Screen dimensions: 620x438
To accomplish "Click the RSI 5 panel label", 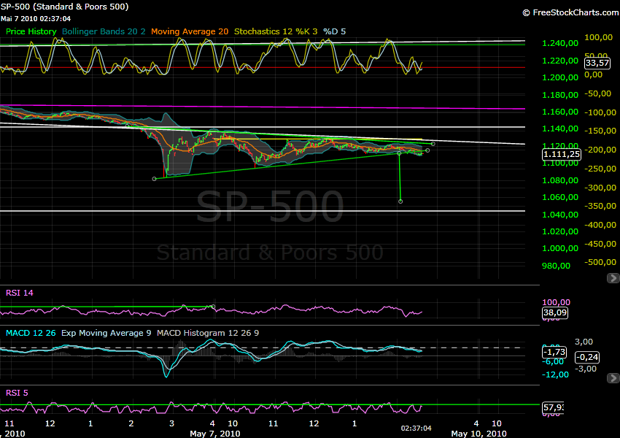I will pos(17,393).
